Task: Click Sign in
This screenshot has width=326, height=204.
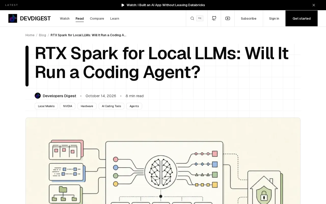Action: pos(274,18)
